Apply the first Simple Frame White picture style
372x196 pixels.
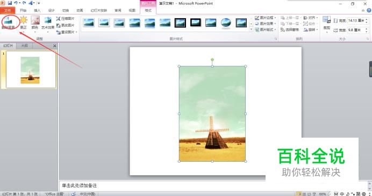click(x=89, y=22)
